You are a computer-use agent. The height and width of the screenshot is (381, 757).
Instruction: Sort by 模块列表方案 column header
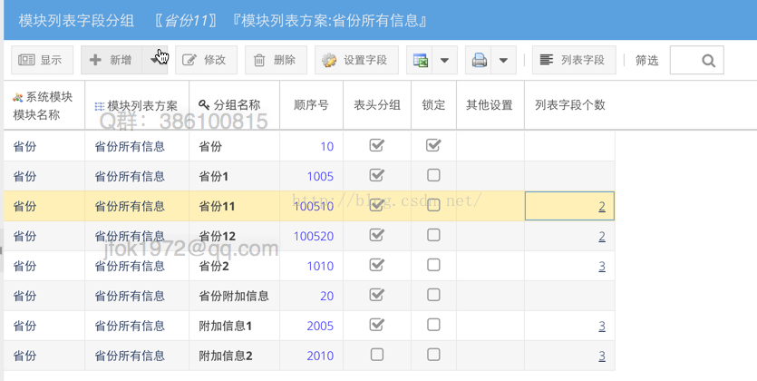pos(137,105)
